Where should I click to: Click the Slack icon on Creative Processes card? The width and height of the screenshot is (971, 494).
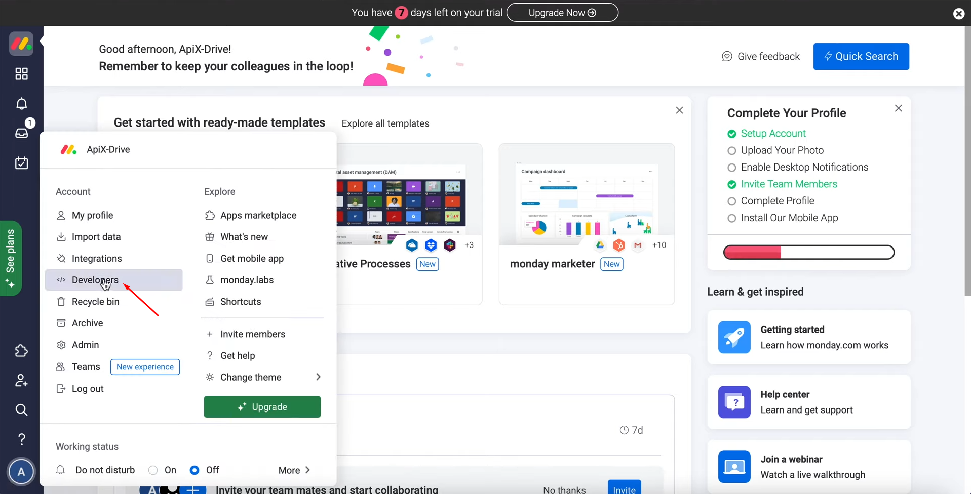click(450, 245)
